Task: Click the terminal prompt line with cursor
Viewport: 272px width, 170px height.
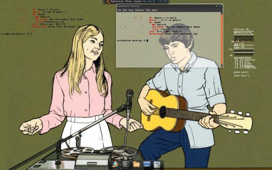Action: point(132,41)
